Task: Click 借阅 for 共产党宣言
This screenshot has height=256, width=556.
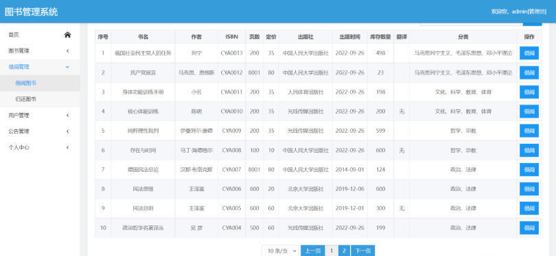Action: (529, 73)
